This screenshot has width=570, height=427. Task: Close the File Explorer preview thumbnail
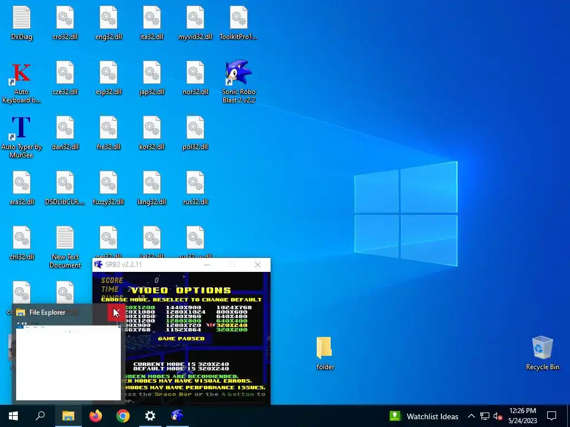pos(116,312)
